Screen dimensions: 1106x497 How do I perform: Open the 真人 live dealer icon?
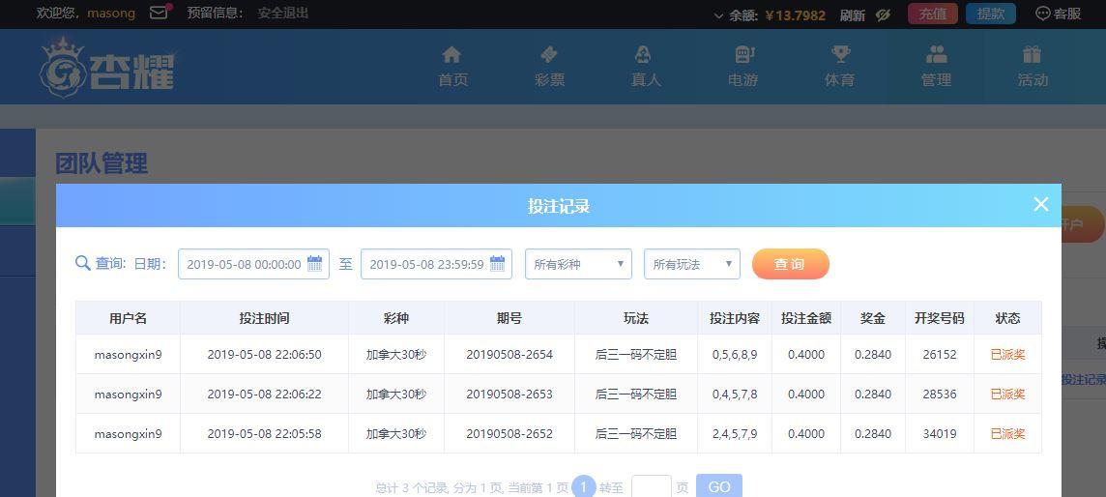coord(645,55)
